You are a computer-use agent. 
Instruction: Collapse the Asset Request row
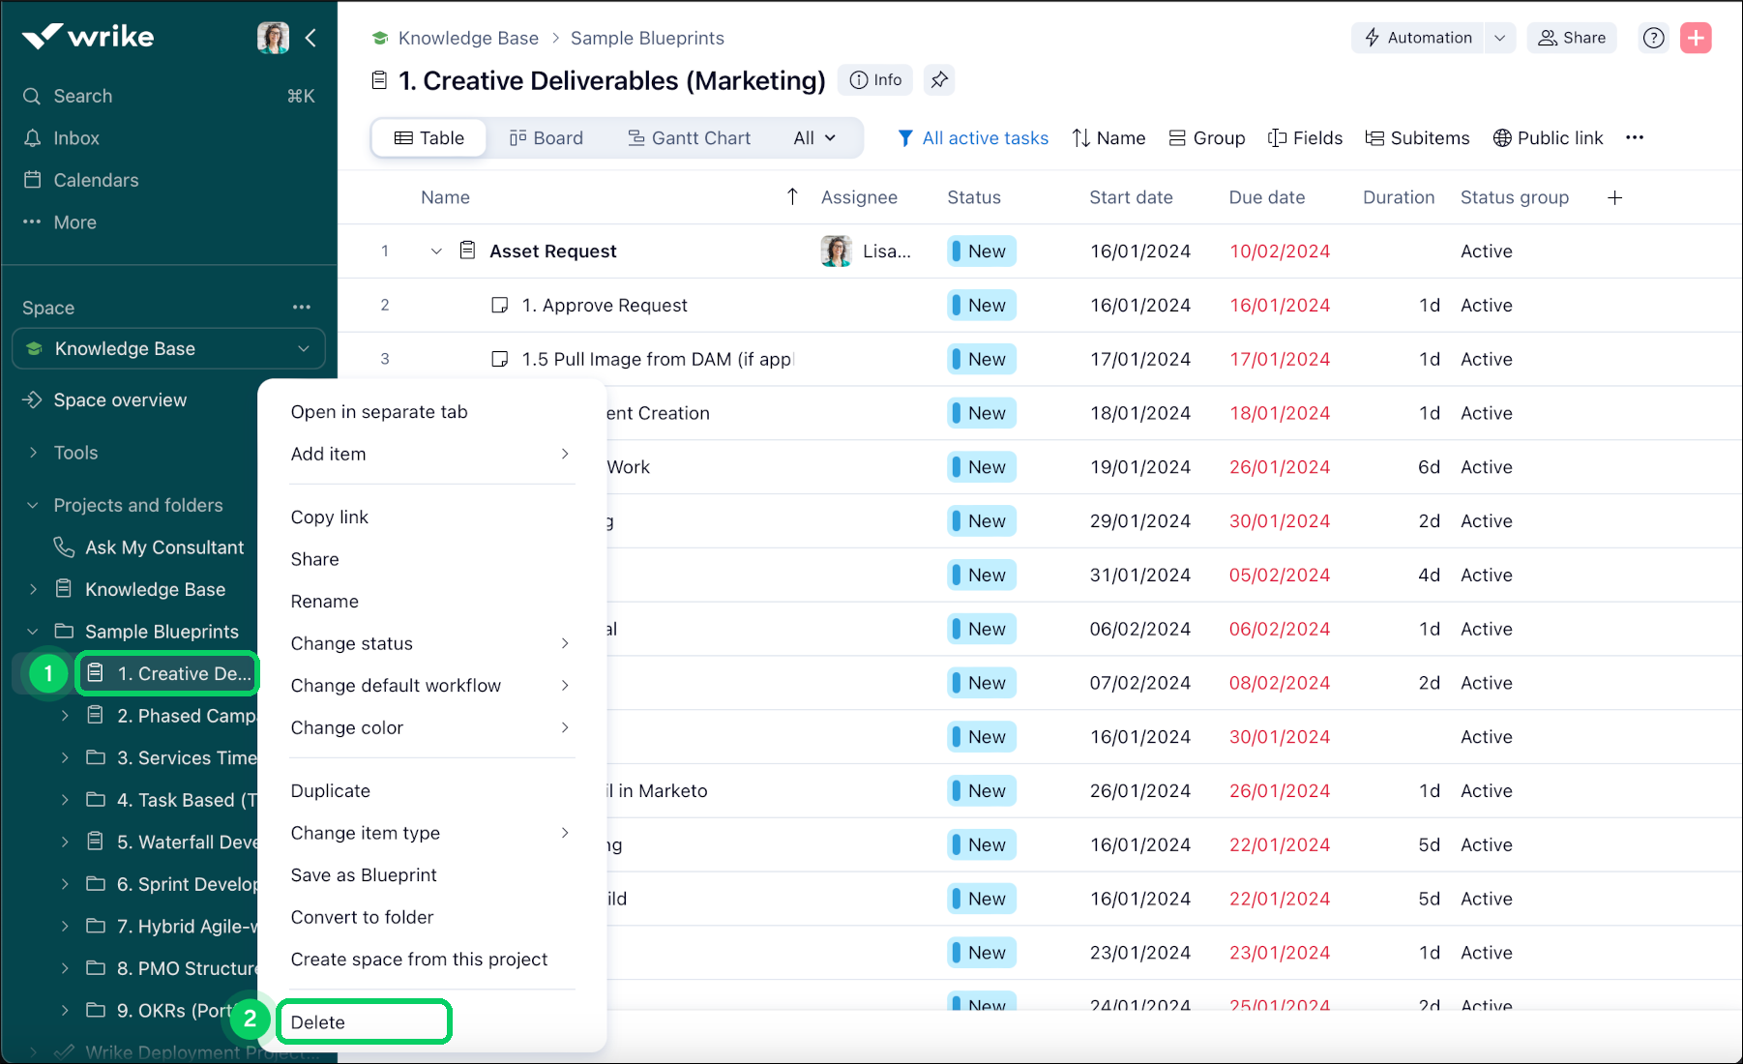point(436,251)
